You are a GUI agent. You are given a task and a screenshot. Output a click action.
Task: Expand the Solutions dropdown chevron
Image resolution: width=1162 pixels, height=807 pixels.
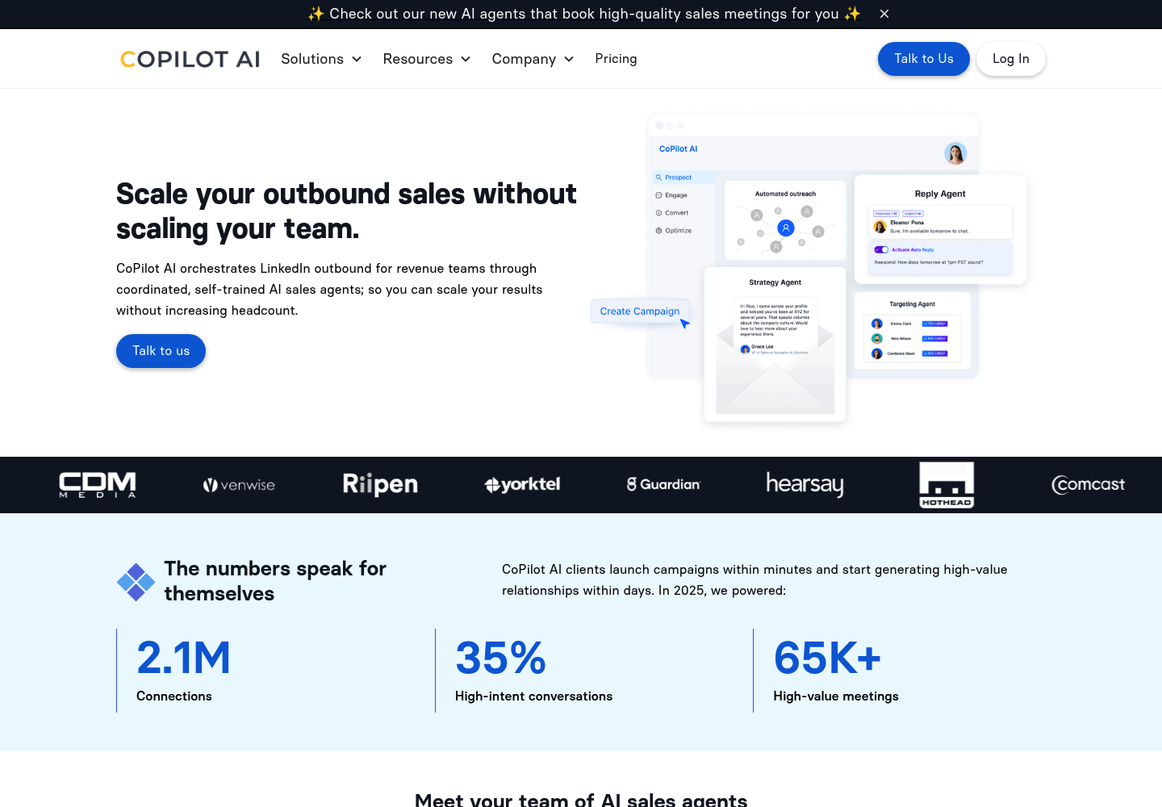click(x=357, y=59)
